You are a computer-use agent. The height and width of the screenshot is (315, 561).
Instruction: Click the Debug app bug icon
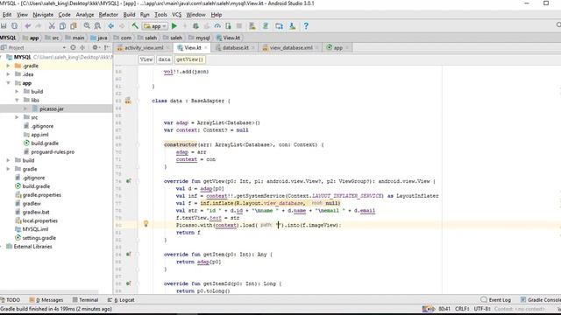pos(195,26)
